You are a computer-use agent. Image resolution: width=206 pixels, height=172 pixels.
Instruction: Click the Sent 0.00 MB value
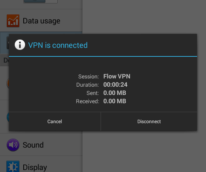[x=115, y=93]
